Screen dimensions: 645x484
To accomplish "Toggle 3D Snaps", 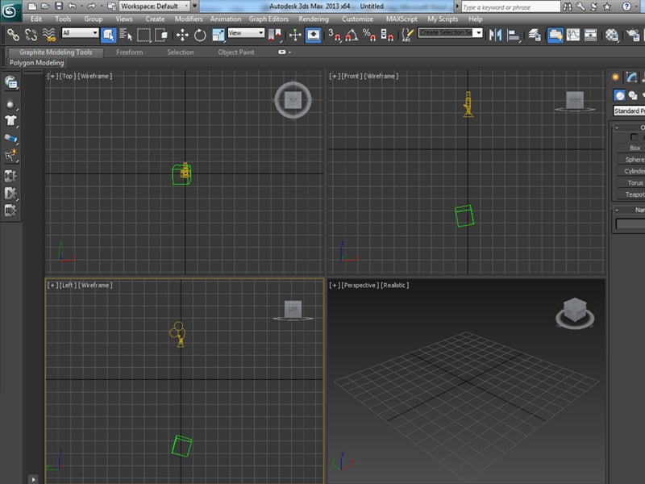I will 335,35.
